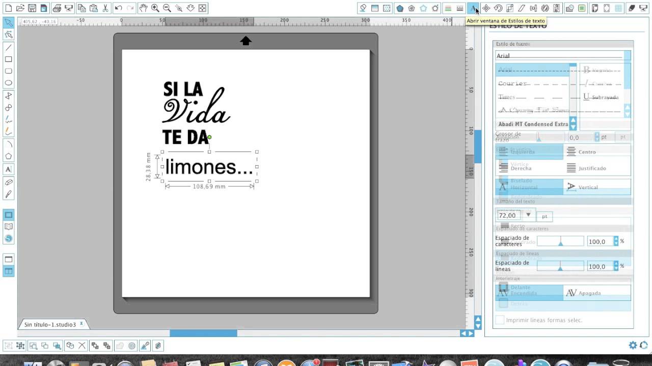Select the arrow selection tool
The width and height of the screenshot is (652, 366).
click(x=9, y=22)
